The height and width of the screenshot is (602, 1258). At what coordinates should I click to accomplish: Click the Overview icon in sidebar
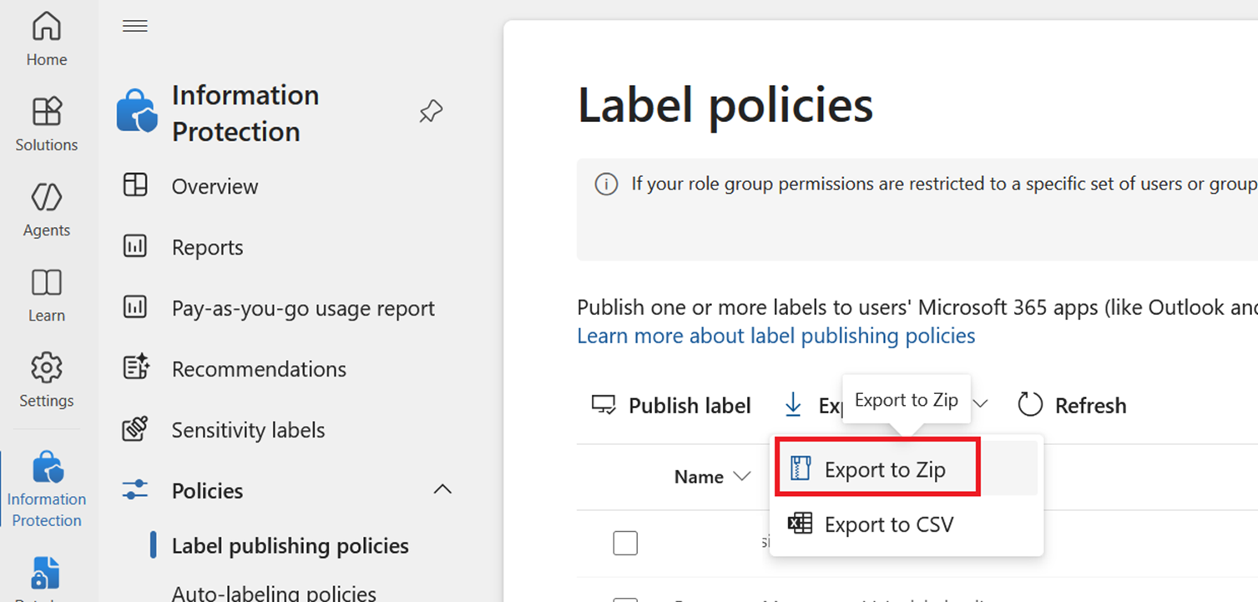click(x=135, y=185)
